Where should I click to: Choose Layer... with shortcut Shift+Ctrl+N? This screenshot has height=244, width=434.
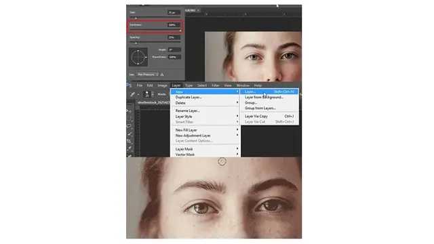pyautogui.click(x=269, y=92)
